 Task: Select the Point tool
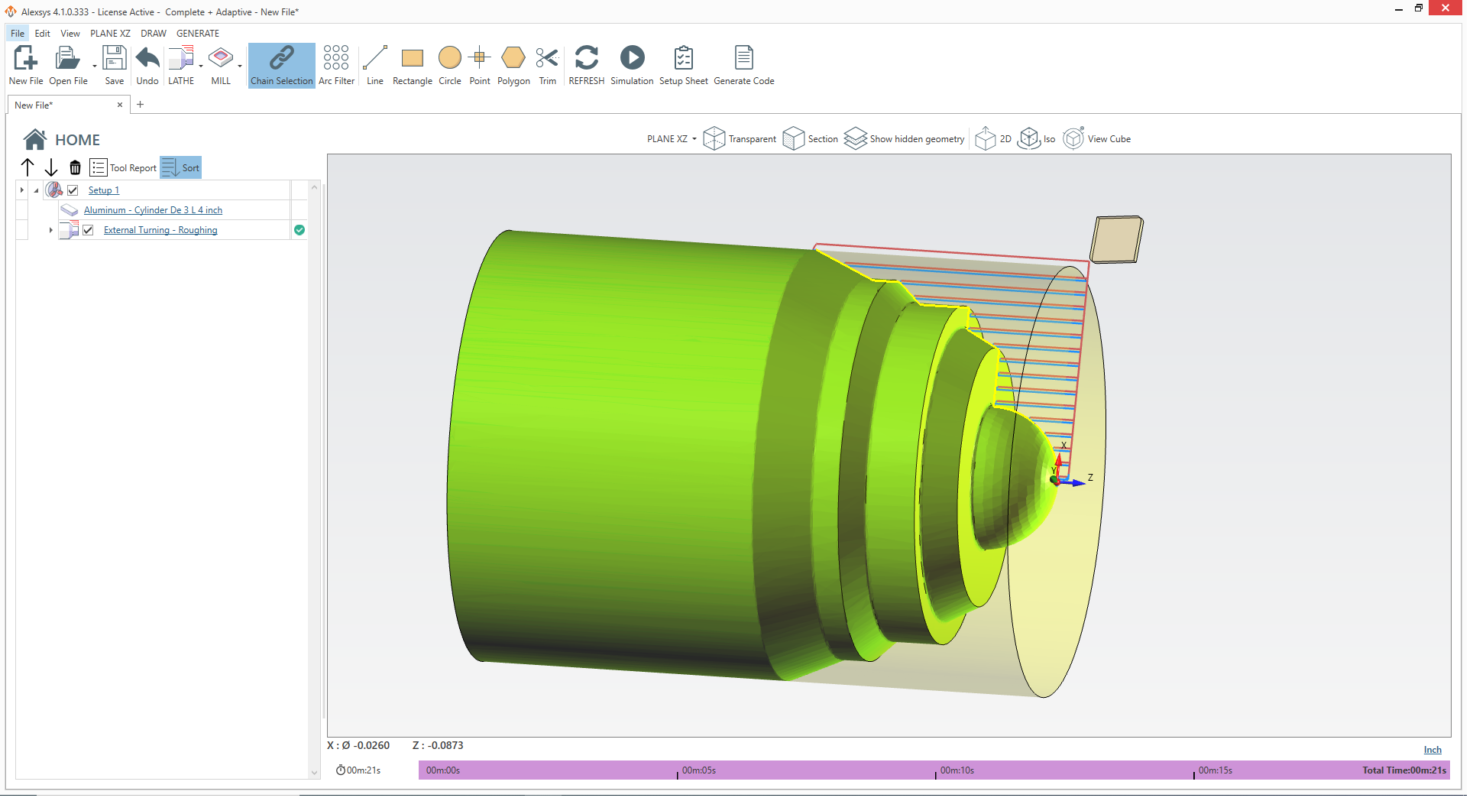pos(480,65)
